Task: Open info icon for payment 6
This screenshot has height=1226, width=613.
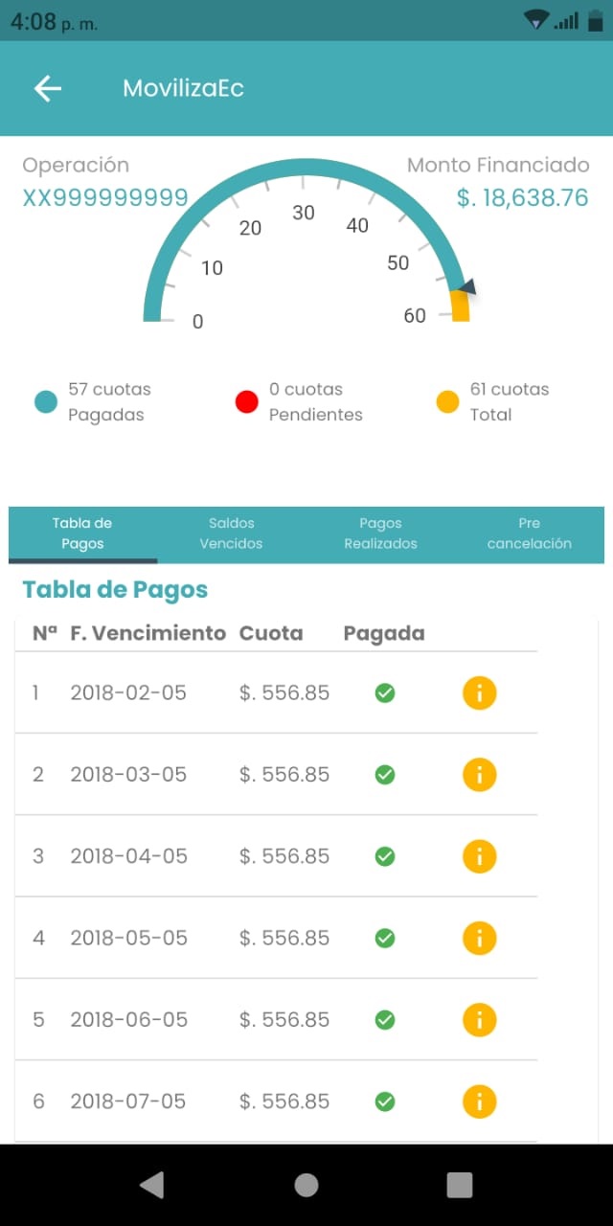Action: tap(479, 1101)
